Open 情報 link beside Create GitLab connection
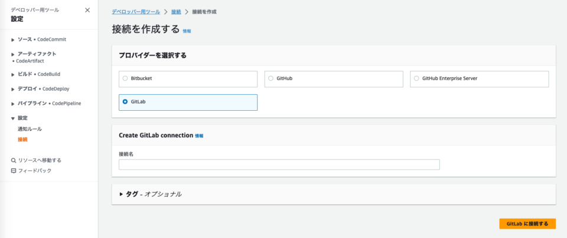Image resolution: width=567 pixels, height=238 pixels. (199, 136)
